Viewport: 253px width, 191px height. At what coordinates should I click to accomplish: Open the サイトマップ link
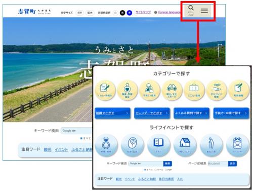[x=143, y=12]
